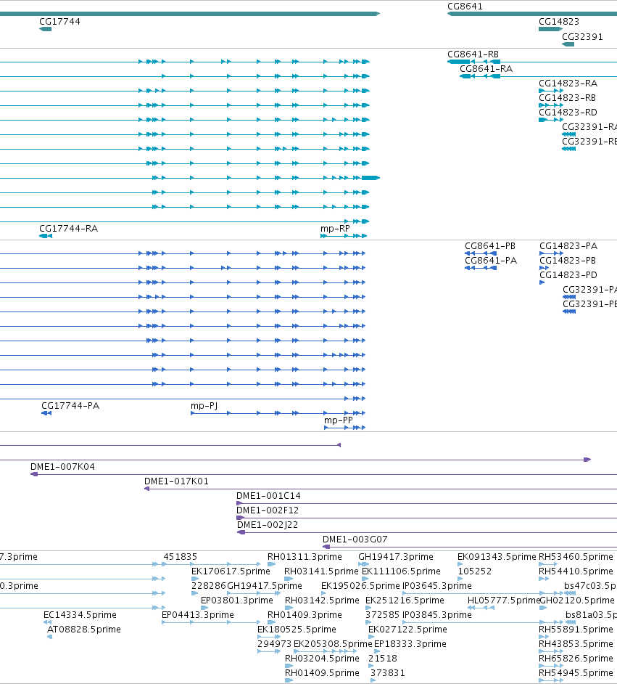Open EST GH19417.3prime
617x684 pixels.
tap(396, 557)
